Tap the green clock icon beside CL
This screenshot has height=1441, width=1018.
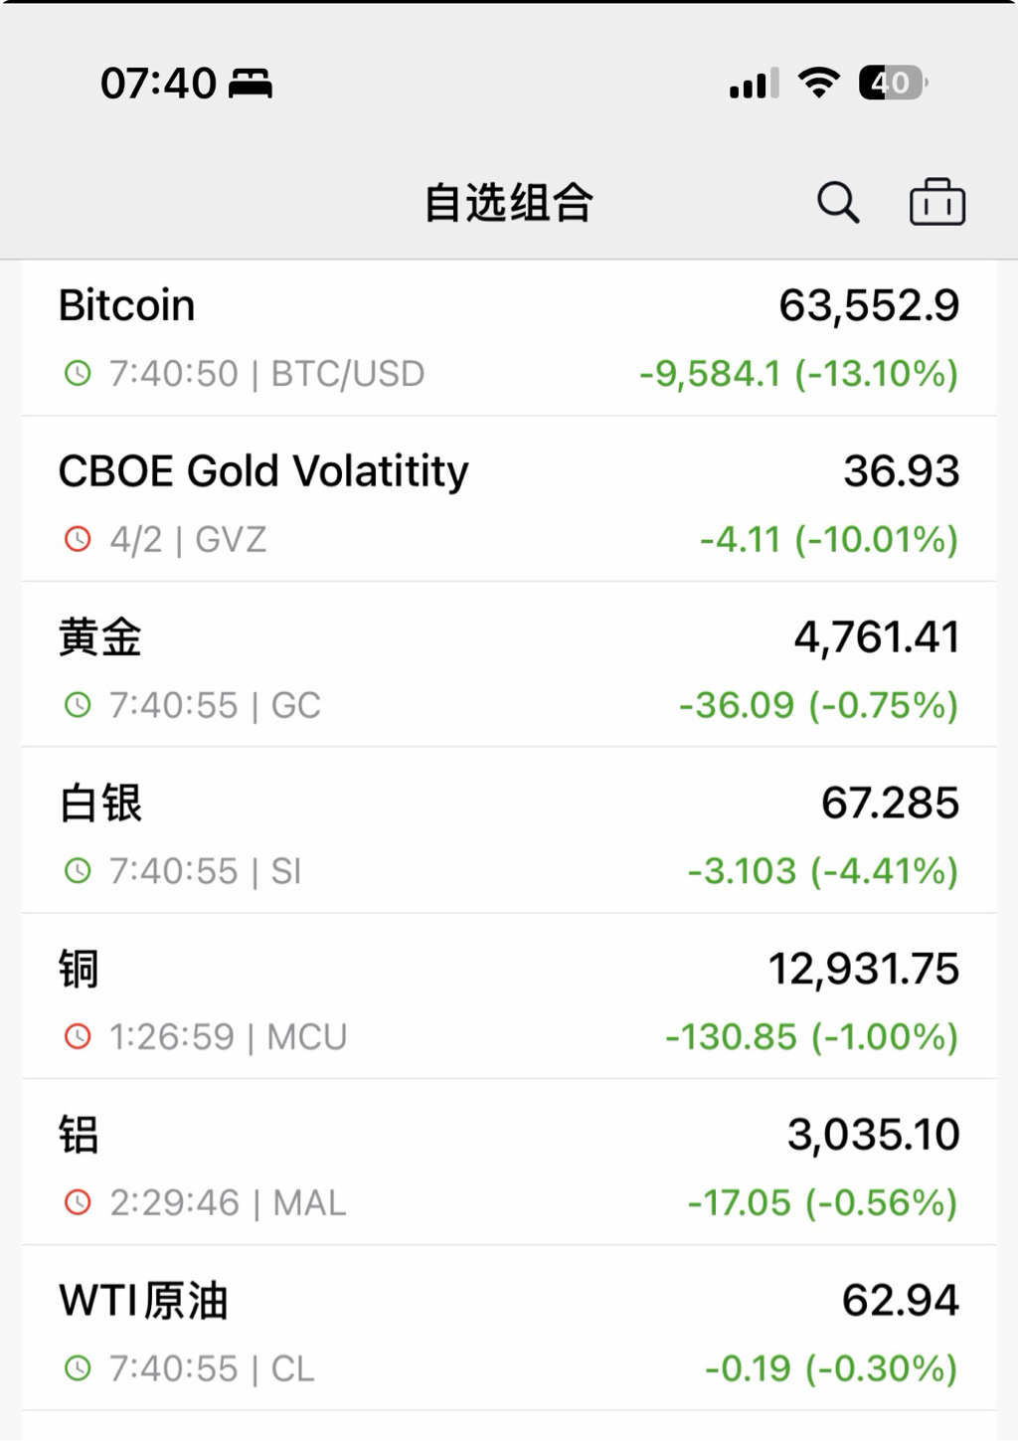[78, 1369]
